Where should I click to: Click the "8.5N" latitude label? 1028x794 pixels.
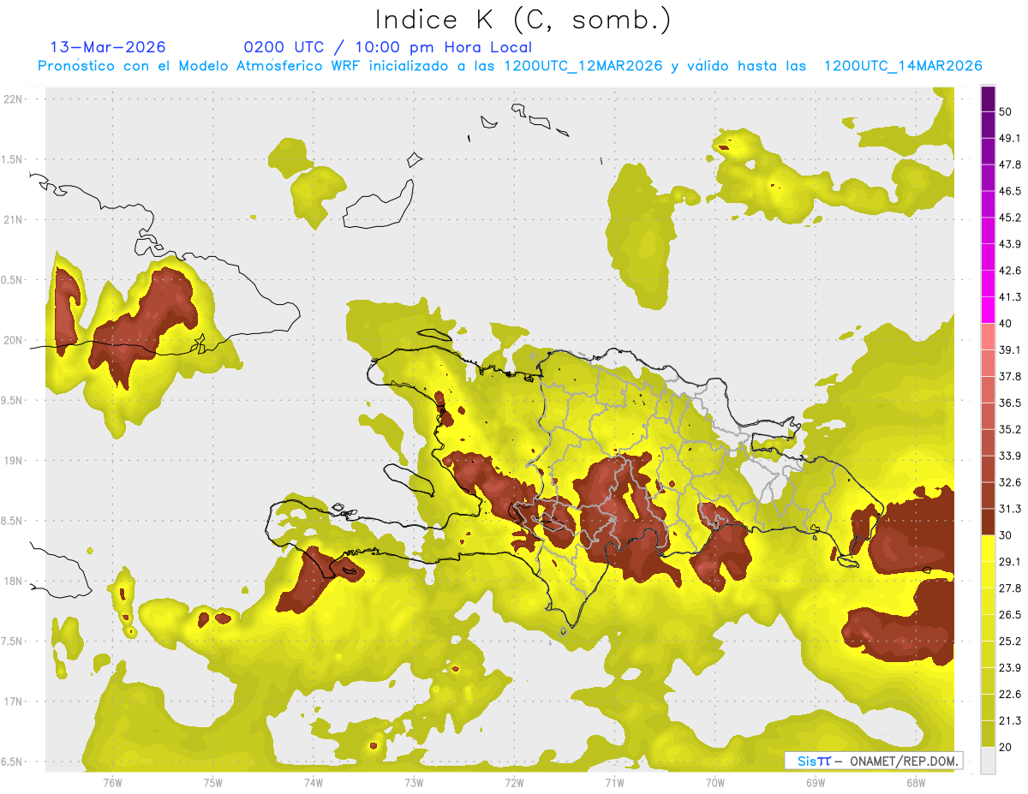pos(13,521)
